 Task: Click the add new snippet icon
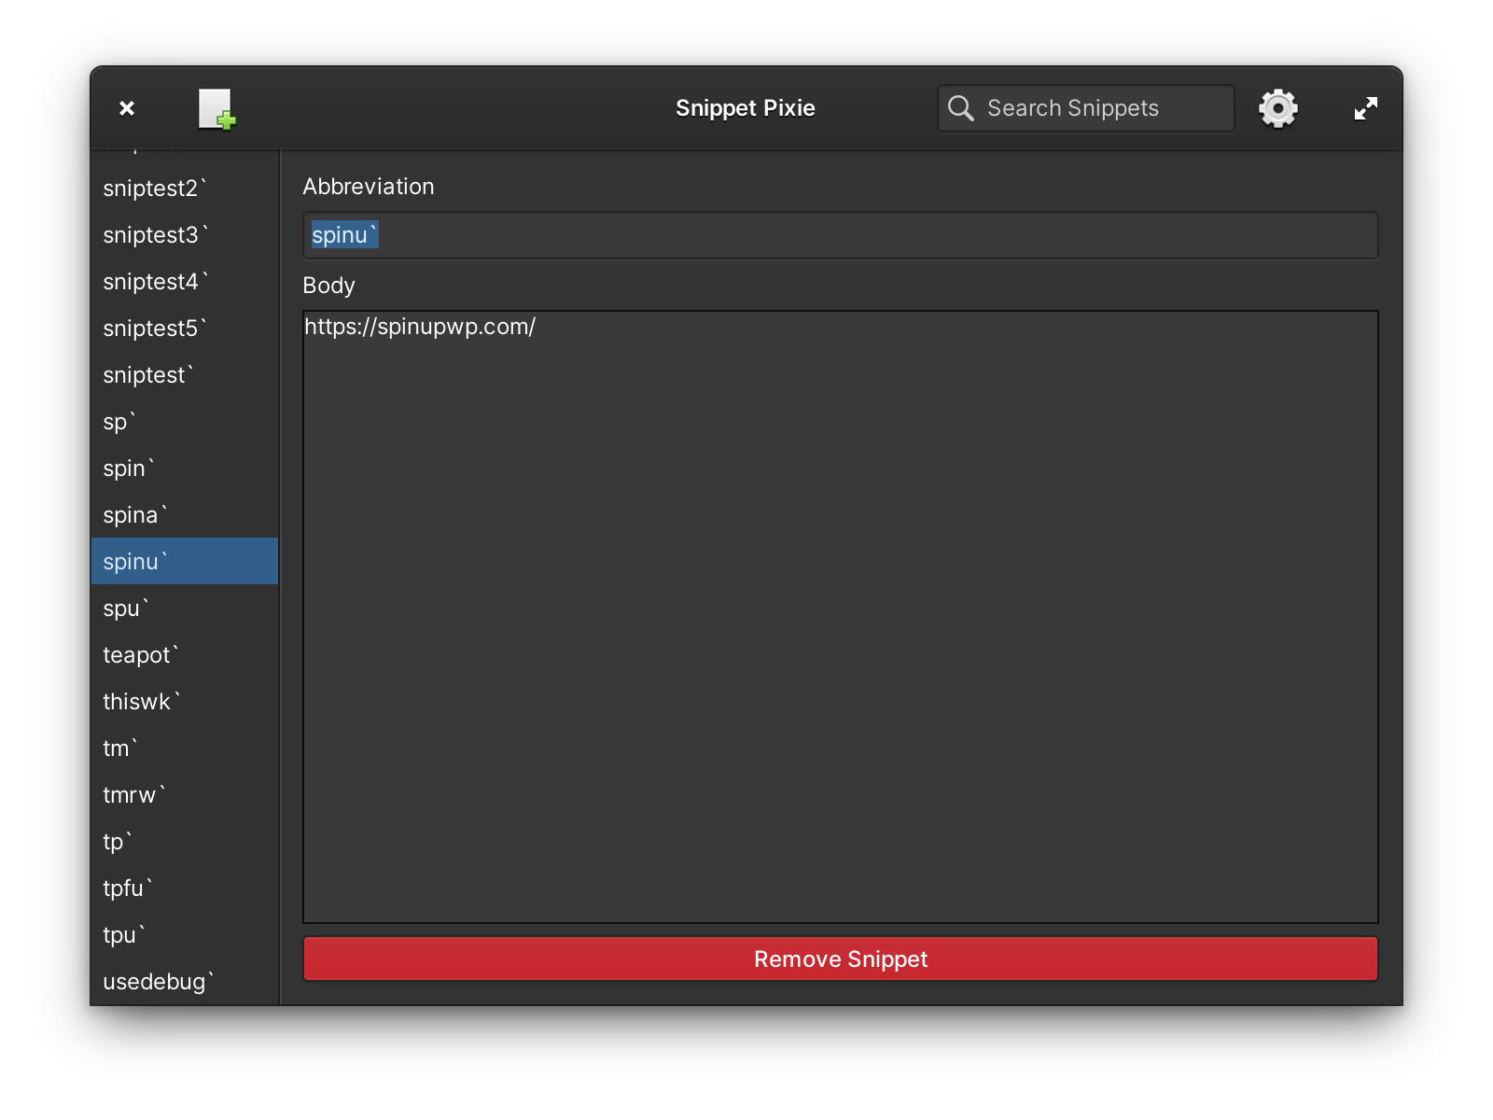pyautogui.click(x=216, y=109)
